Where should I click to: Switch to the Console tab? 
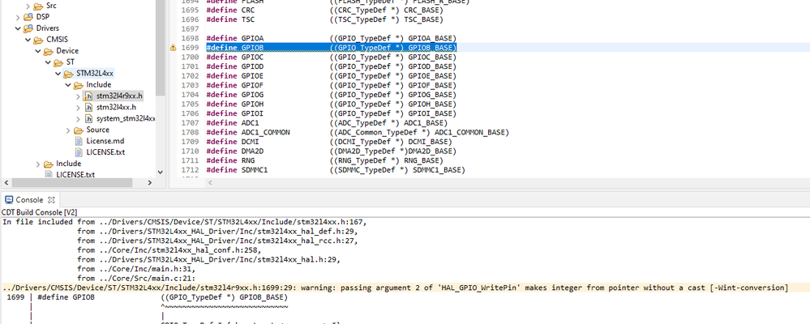tap(30, 199)
